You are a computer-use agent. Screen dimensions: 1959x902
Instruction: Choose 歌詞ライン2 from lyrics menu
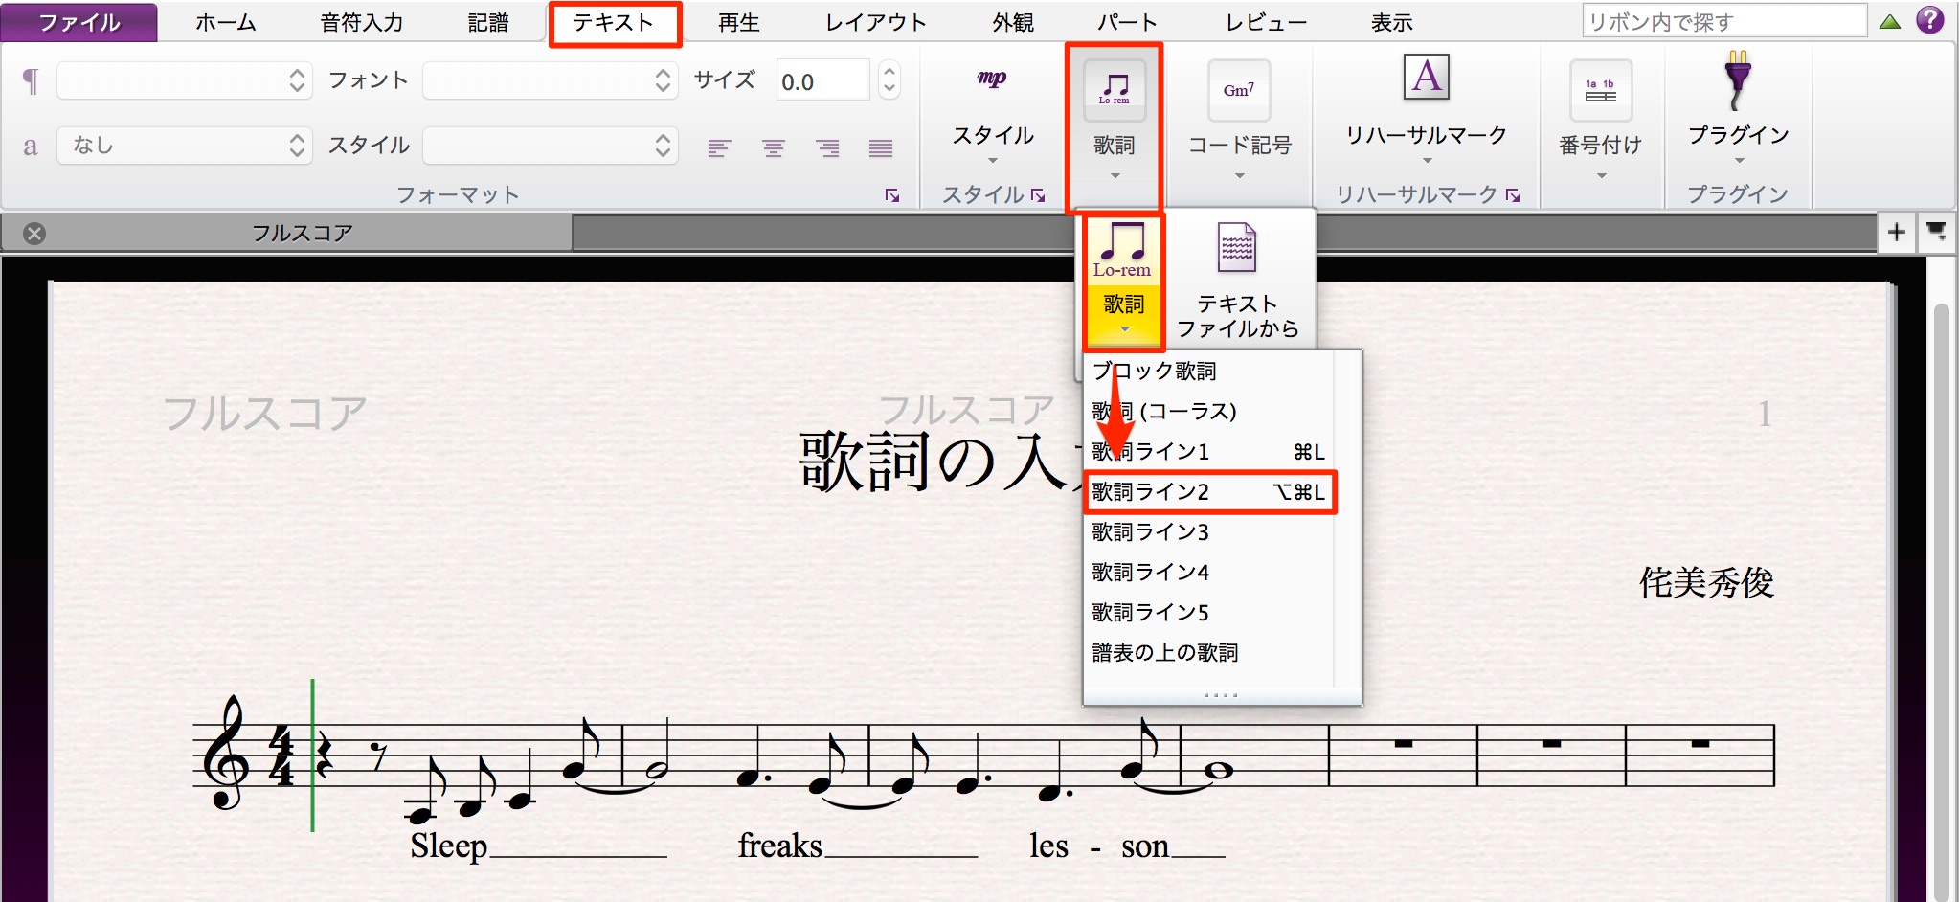pyautogui.click(x=1208, y=492)
